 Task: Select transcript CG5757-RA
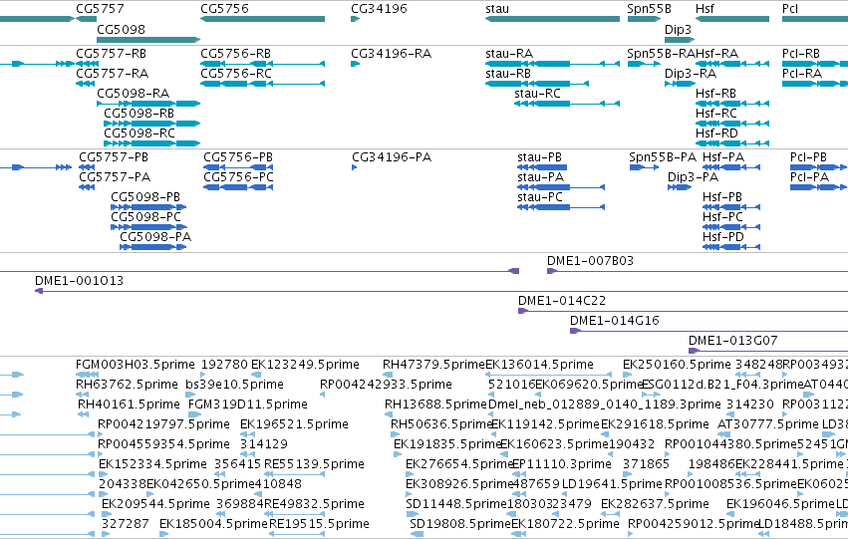pos(112,74)
